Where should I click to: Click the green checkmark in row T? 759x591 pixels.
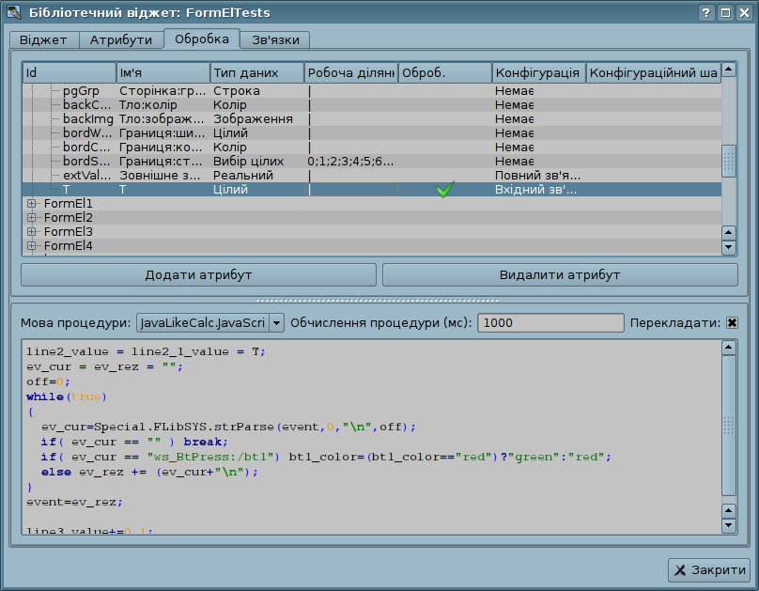click(444, 190)
